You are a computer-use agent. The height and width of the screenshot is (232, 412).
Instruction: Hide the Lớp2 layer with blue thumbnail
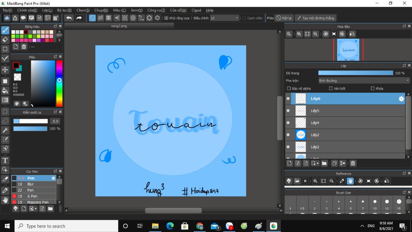[288, 135]
